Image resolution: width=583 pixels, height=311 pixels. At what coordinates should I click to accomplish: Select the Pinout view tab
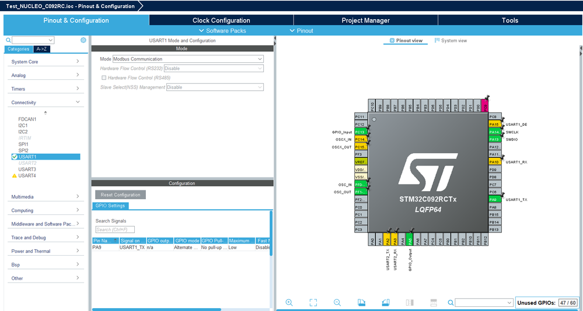pyautogui.click(x=406, y=40)
